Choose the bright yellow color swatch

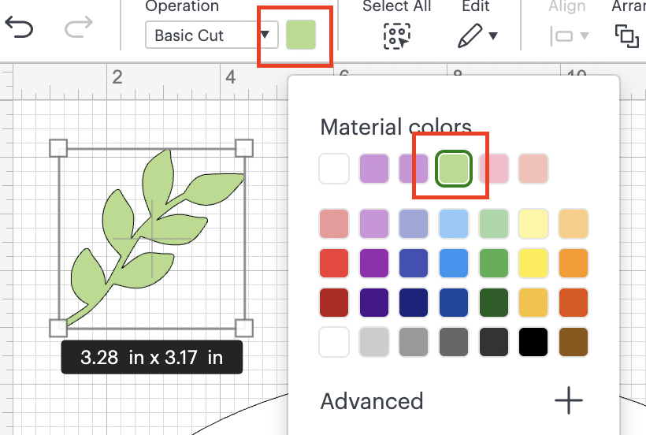point(533,263)
